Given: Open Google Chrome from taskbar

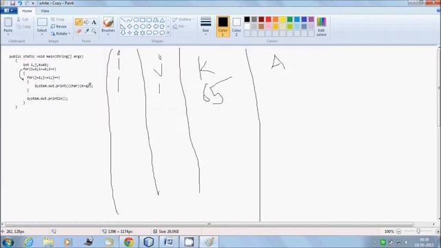Looking at the screenshot, I should [129, 242].
